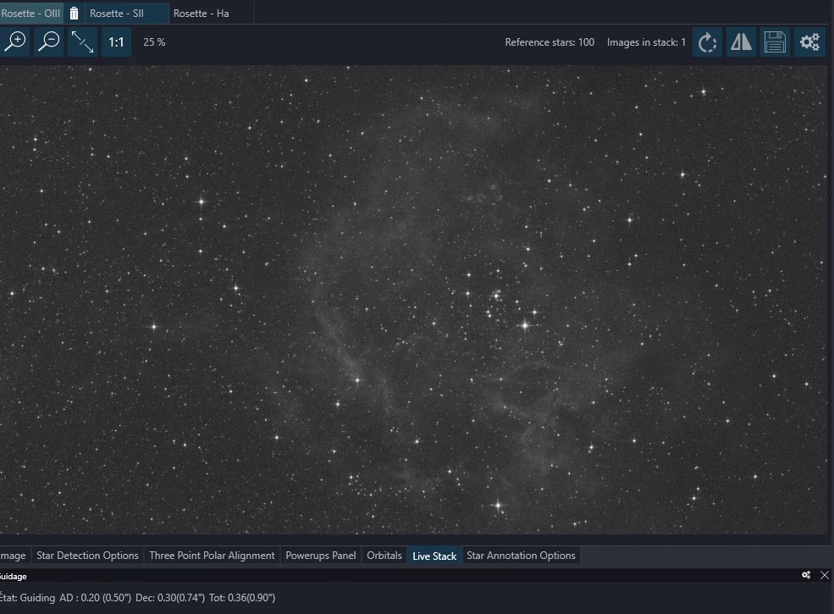Viewport: 834px width, 614px height.
Task: Click the zoom in magnifier icon
Action: coord(15,42)
